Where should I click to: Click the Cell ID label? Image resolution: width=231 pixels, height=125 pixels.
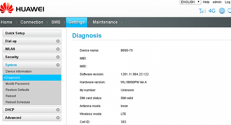click(x=85, y=122)
